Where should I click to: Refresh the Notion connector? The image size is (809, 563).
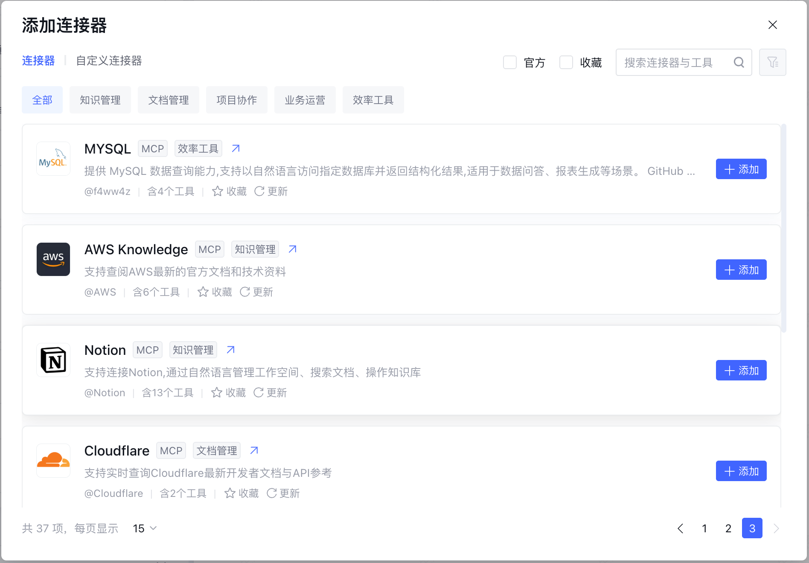click(x=270, y=392)
